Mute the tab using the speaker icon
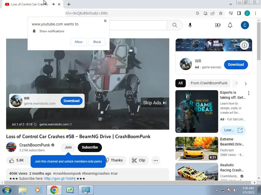Screen dimensions: 261x195 54,4
